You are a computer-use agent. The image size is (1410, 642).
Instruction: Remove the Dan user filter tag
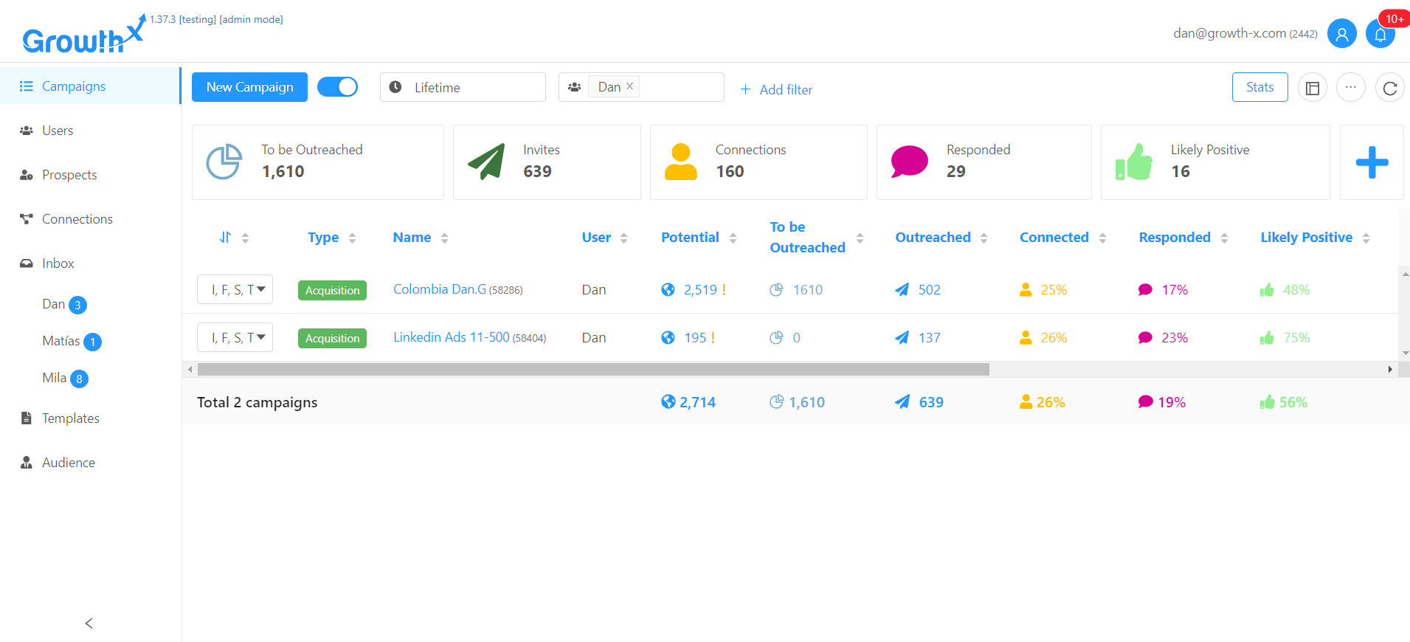click(629, 86)
